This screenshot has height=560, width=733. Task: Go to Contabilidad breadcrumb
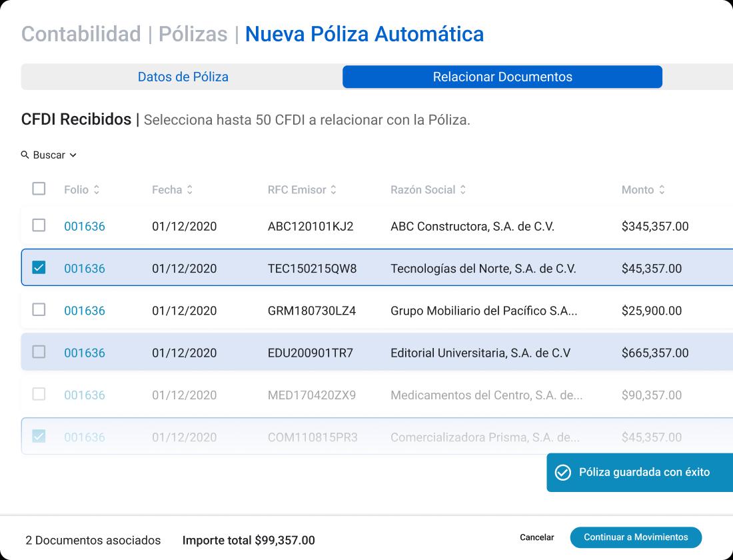coord(81,34)
